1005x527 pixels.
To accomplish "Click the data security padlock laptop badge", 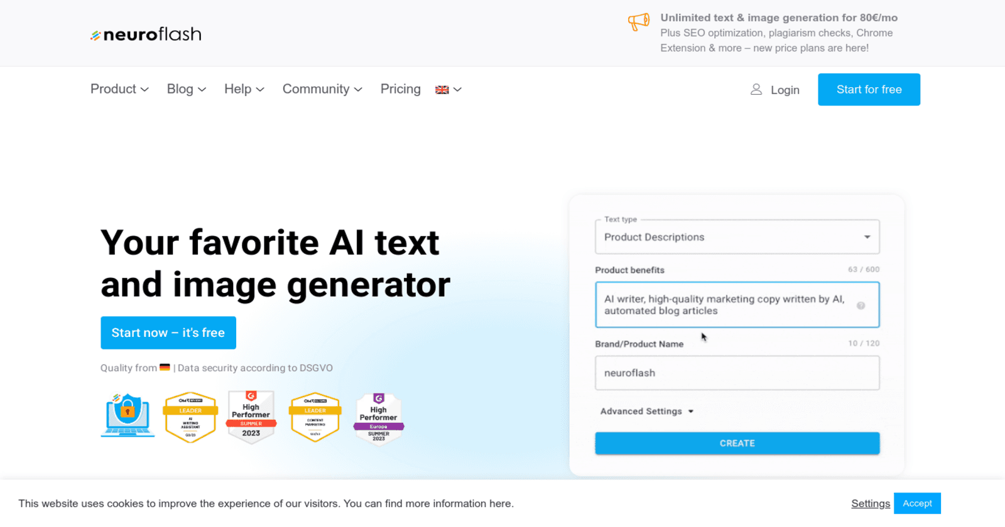I will (127, 415).
